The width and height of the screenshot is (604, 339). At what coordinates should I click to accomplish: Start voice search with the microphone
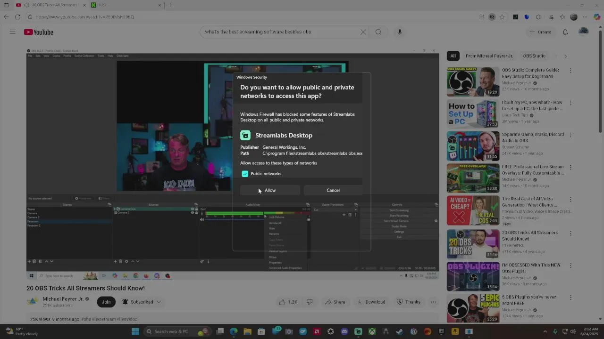[399, 32]
